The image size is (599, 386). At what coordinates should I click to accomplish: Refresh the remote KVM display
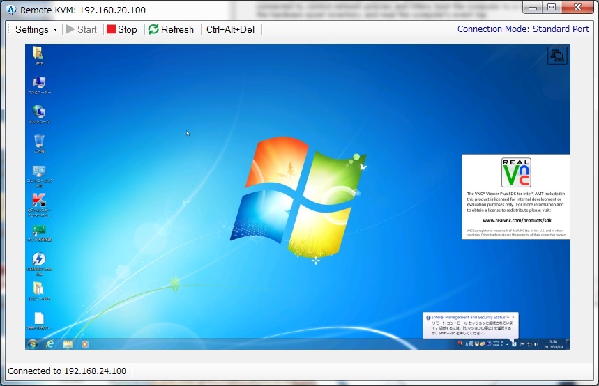pyautogui.click(x=171, y=29)
